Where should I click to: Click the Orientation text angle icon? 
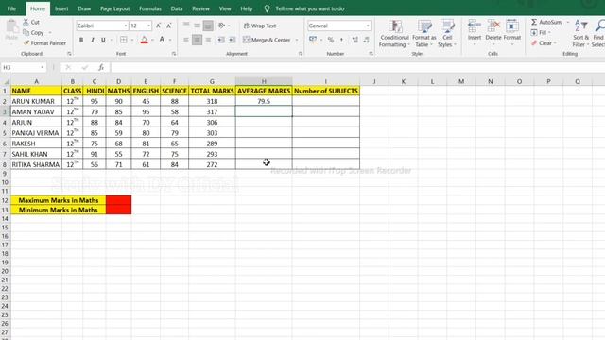coord(221,25)
